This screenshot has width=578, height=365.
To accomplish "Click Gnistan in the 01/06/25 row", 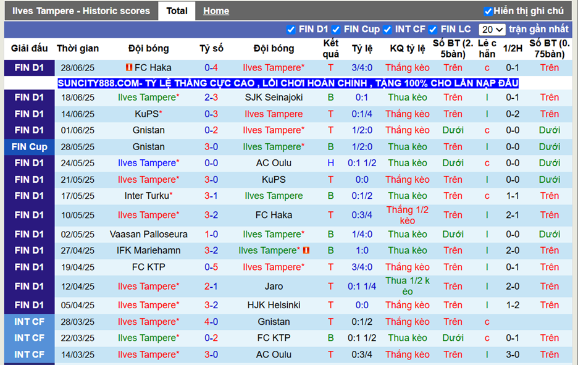I will pyautogui.click(x=149, y=130).
